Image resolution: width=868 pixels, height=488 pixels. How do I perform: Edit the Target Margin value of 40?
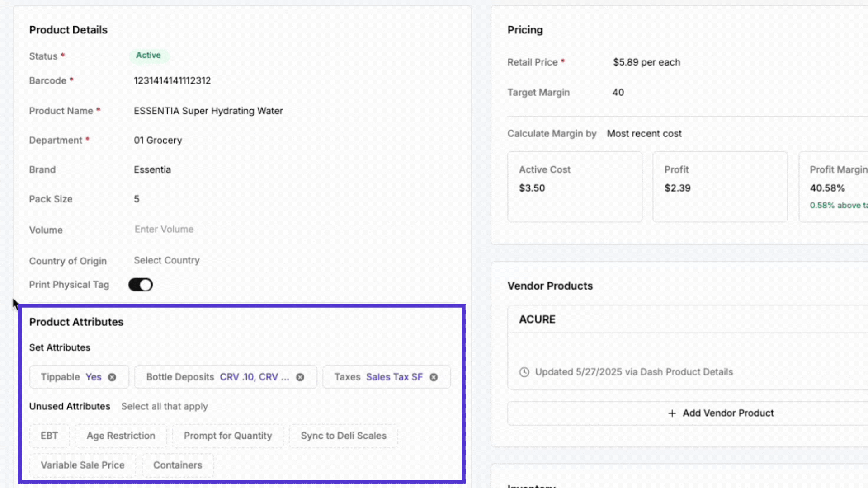[x=618, y=92]
